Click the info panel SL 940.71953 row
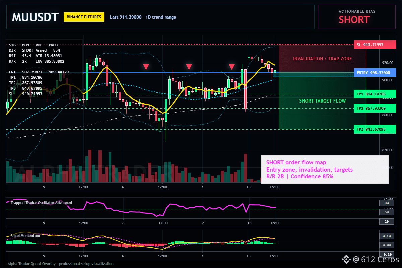 (x=25, y=94)
